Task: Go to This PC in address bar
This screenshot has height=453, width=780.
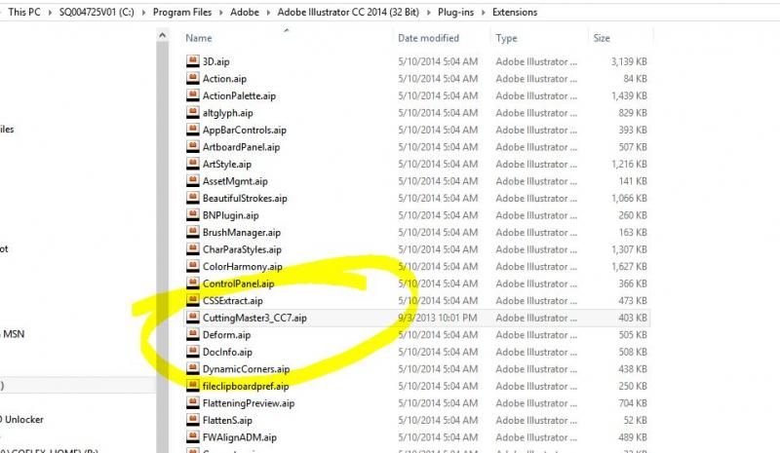Action: (x=24, y=12)
